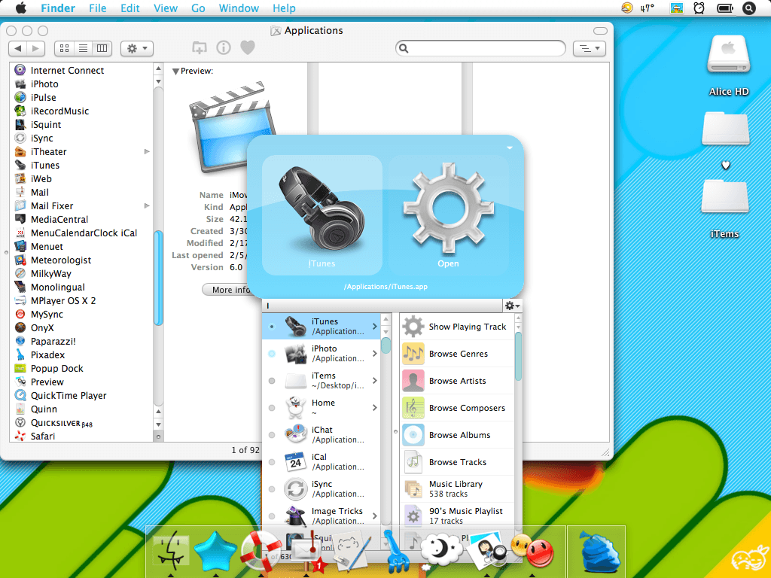Click the Quicksilver results list scrollbar thumb
Image resolution: width=771 pixels, height=578 pixels.
pos(386,345)
